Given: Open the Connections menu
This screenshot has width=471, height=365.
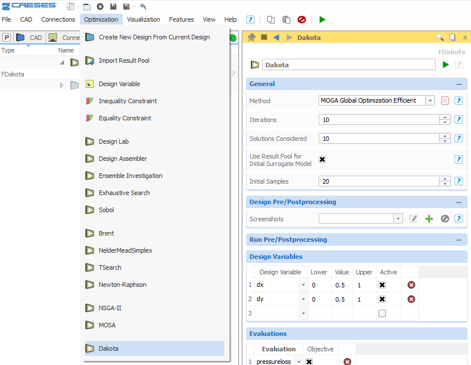Looking at the screenshot, I should [58, 19].
